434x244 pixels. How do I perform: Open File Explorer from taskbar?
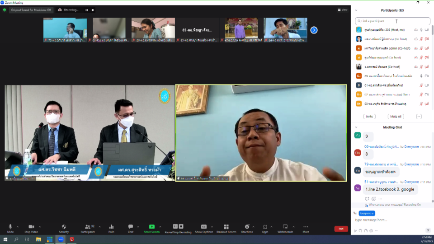click(x=38, y=239)
